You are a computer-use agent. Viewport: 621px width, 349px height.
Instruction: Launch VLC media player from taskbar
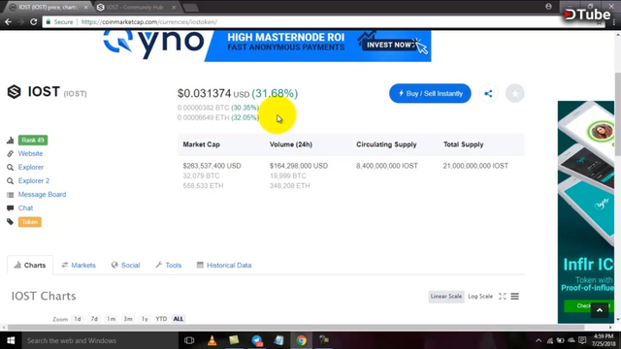212,340
